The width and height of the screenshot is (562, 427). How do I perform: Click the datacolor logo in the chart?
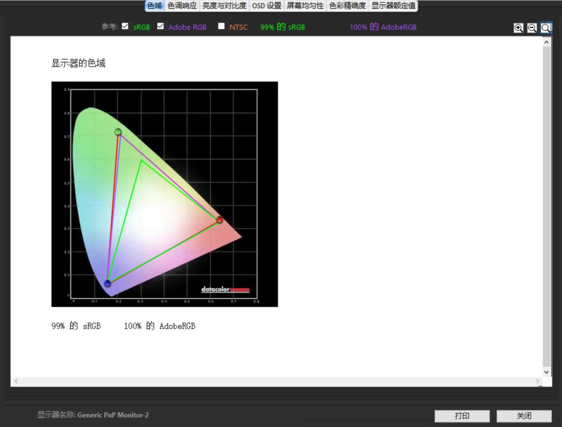225,289
